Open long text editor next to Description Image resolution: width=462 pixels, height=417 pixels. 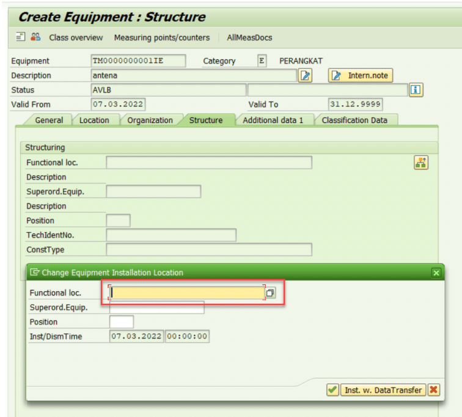305,75
